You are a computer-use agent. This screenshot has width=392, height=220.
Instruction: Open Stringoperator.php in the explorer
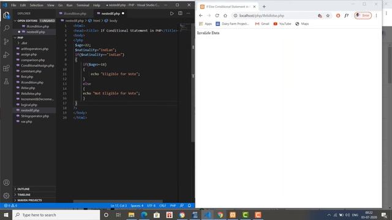pyautogui.click(x=34, y=116)
